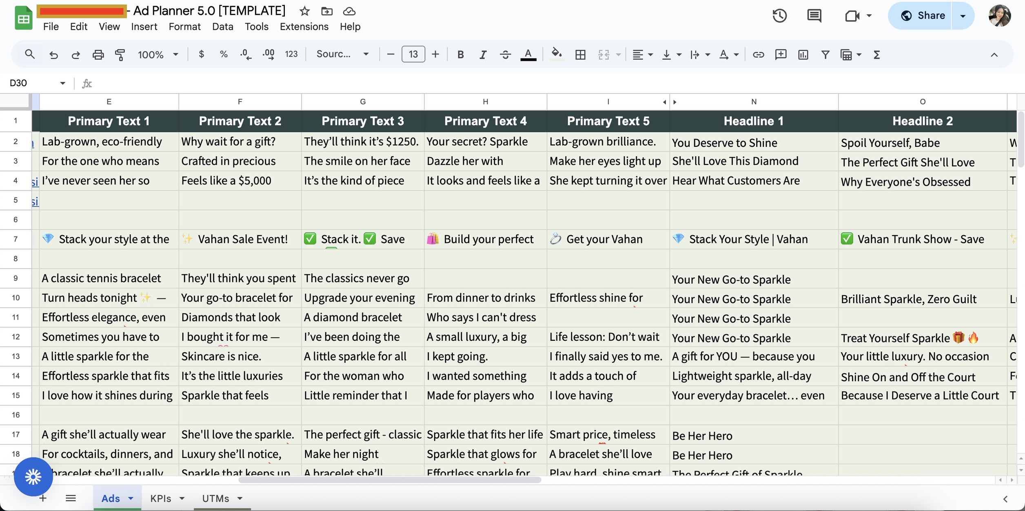Move the document to a folder
The height and width of the screenshot is (511, 1025).
coord(327,11)
